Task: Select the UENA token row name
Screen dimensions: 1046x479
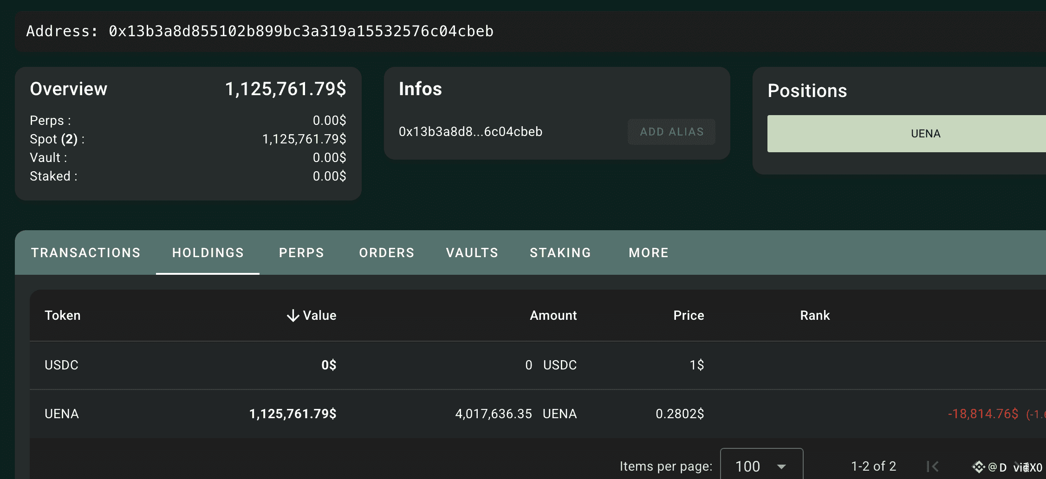Action: tap(62, 414)
